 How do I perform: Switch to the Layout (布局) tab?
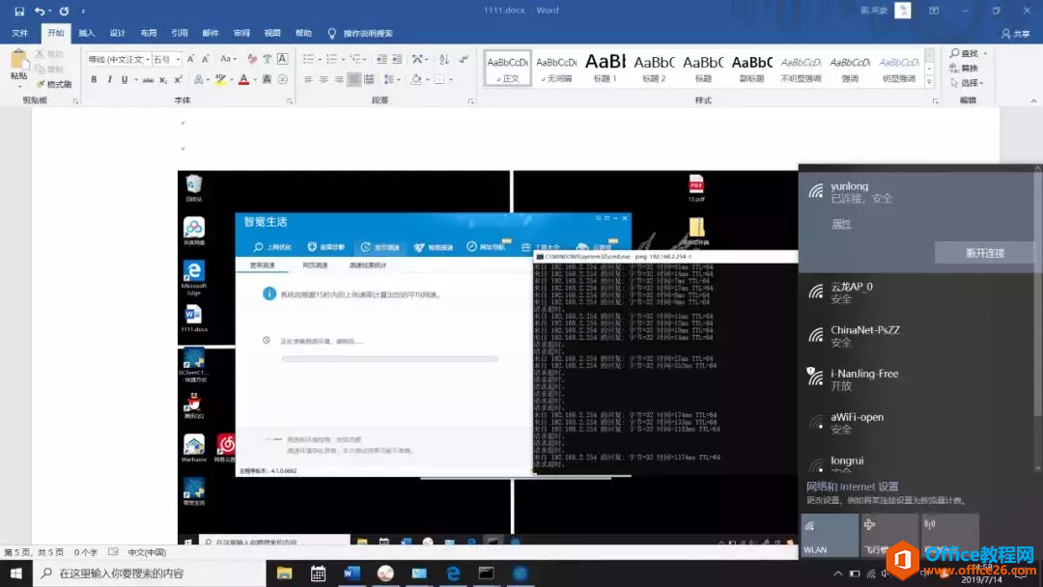149,33
